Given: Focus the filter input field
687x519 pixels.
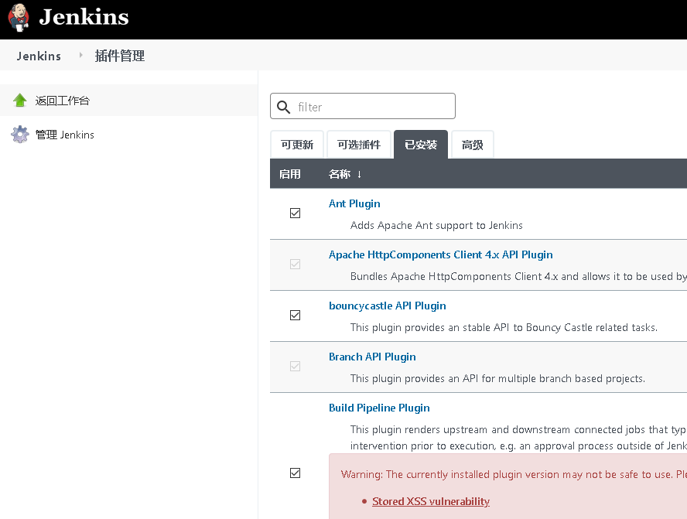Looking at the screenshot, I should coord(363,106).
